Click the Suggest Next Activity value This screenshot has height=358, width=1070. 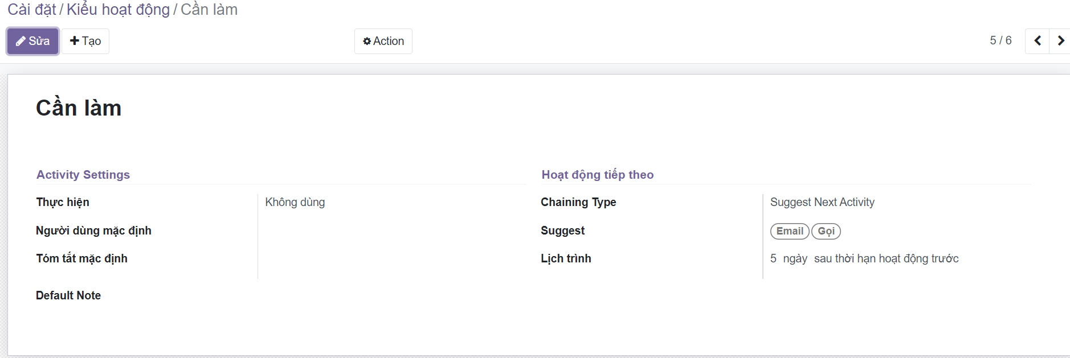(822, 202)
